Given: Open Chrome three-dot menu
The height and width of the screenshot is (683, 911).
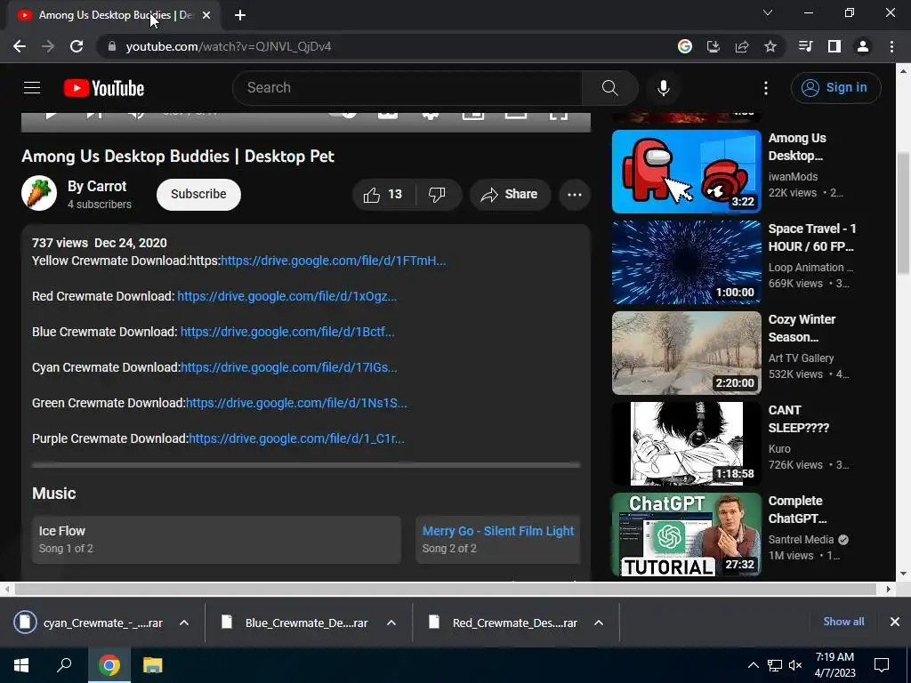Looking at the screenshot, I should [x=891, y=46].
